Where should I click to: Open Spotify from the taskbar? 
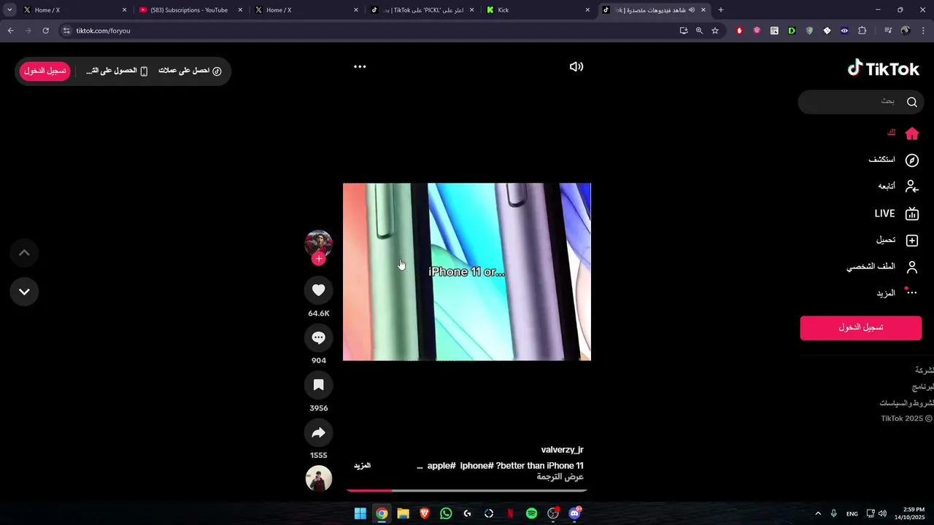[x=531, y=513]
